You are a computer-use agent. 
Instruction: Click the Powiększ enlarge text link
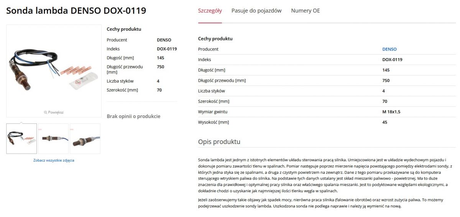coord(56,112)
